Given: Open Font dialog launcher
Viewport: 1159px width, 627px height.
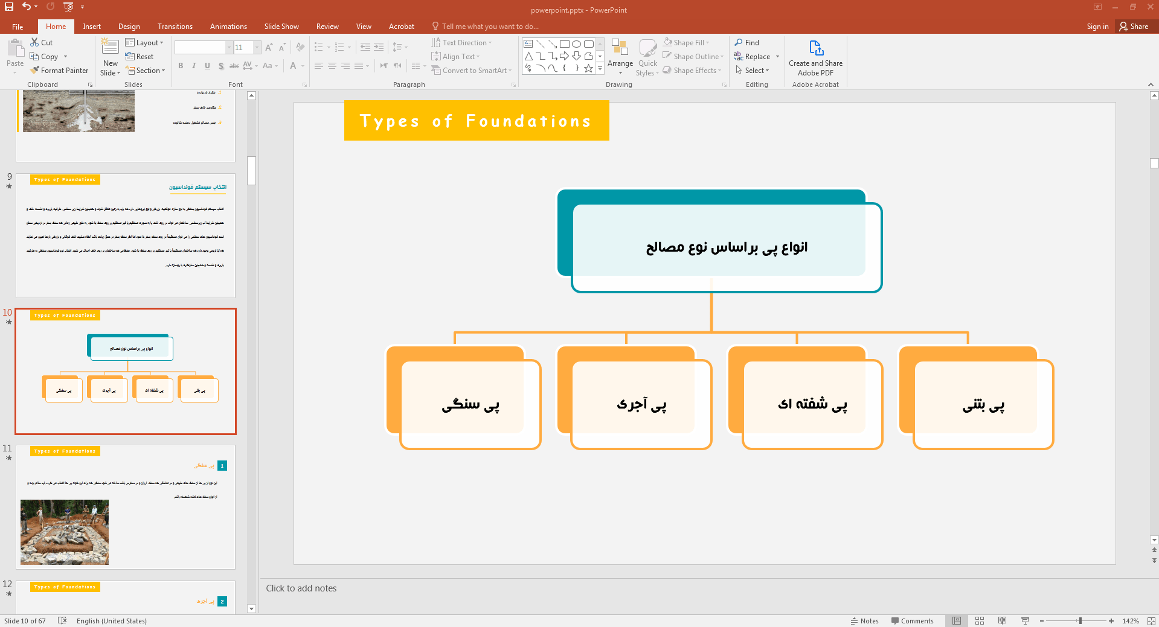Looking at the screenshot, I should 304,84.
